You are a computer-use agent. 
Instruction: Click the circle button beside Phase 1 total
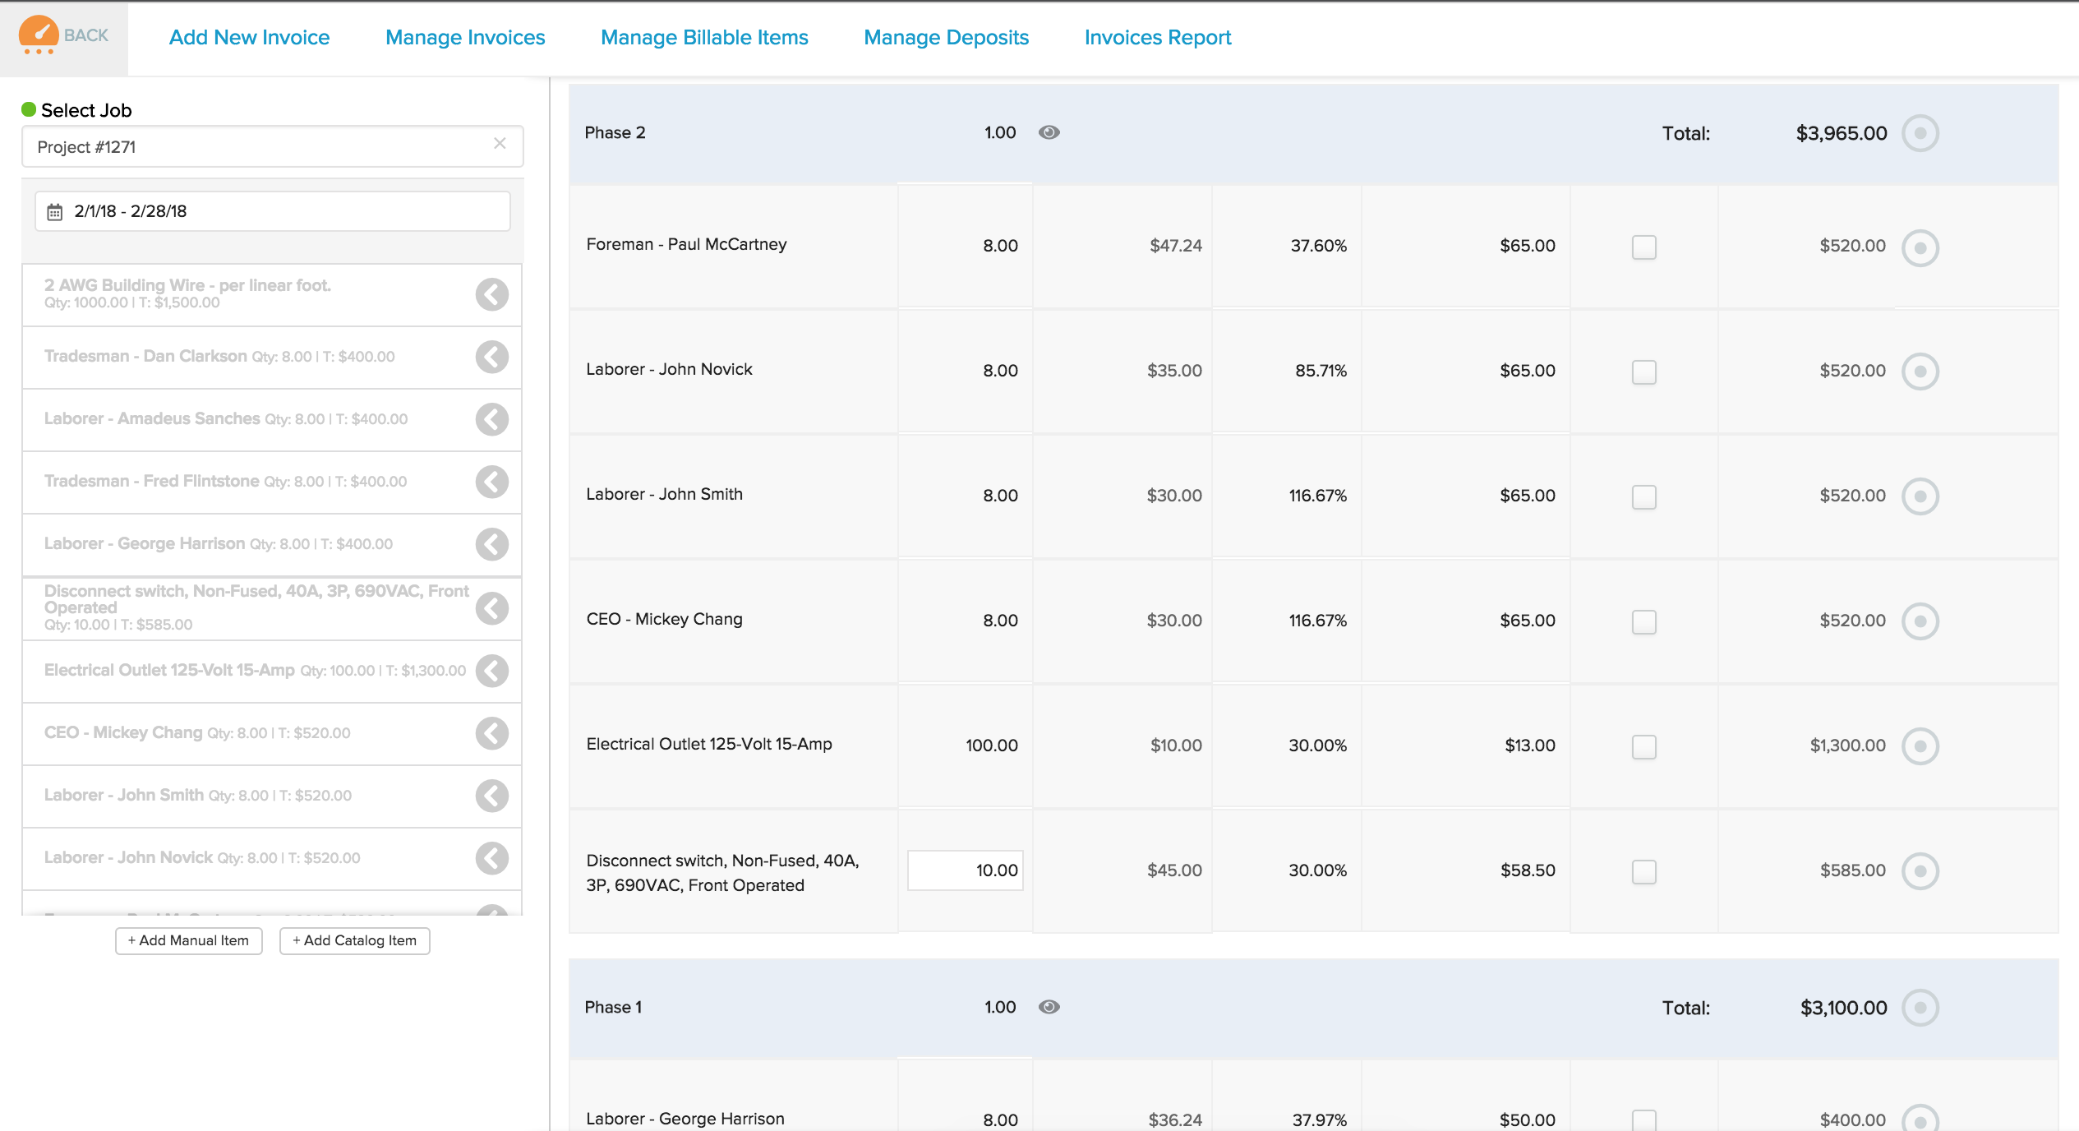click(x=1920, y=1008)
